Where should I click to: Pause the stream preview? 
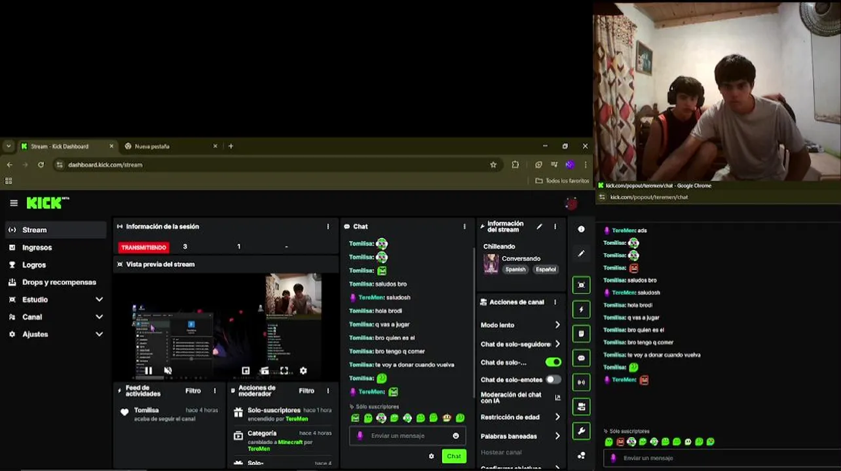149,371
